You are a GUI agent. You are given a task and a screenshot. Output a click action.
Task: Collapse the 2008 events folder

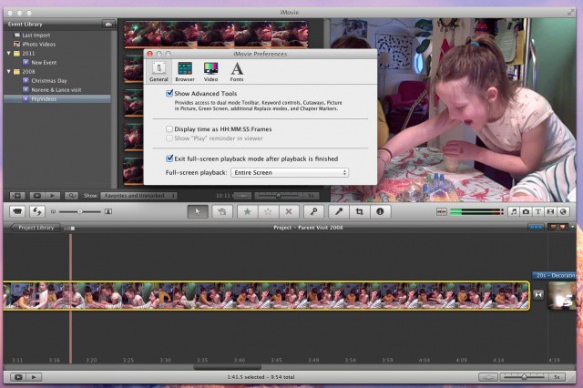[x=5, y=71]
